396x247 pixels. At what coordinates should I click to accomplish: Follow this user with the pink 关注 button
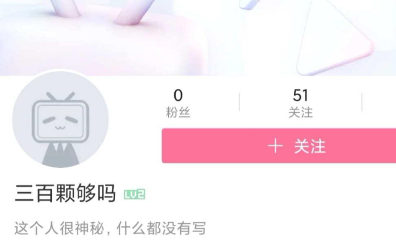(x=279, y=146)
